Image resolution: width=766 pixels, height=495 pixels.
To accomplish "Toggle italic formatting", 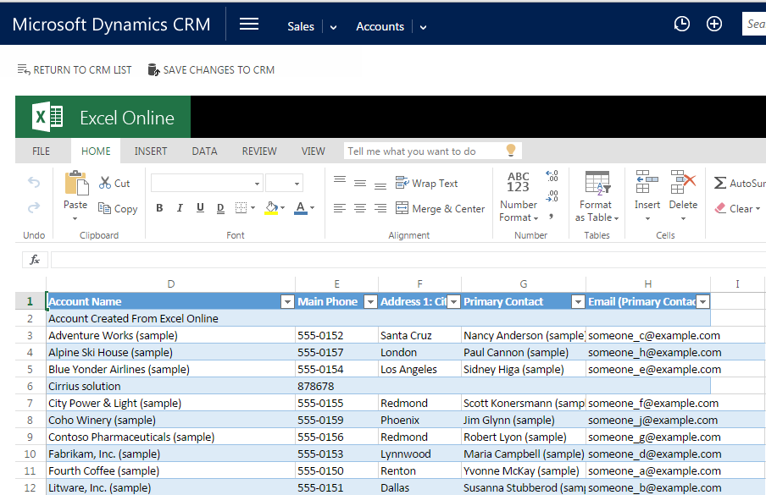I will pos(180,208).
